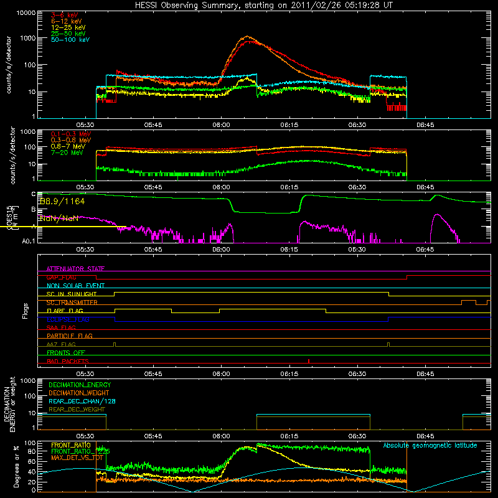Click the 06:45 tick label under flags panel
This screenshot has height=498, width=498.
click(x=425, y=374)
